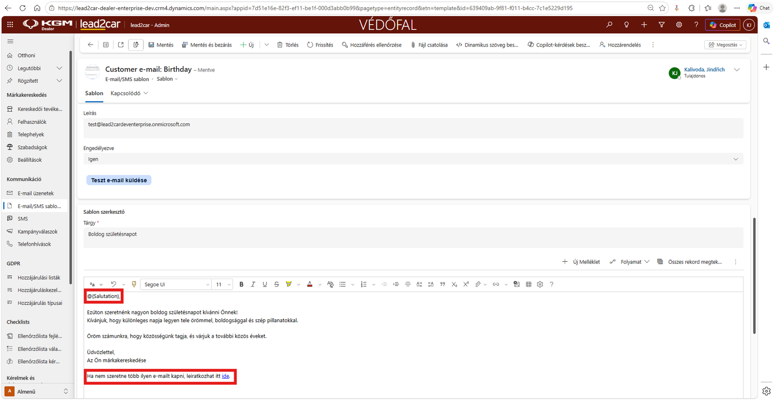Screen dimensions: 775x400
Task: Open the Folyamat dropdown
Action: pos(630,262)
